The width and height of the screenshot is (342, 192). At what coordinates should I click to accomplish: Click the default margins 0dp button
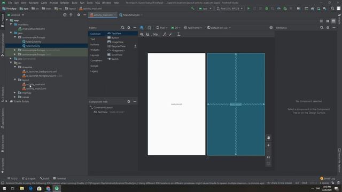pyautogui.click(x=155, y=34)
